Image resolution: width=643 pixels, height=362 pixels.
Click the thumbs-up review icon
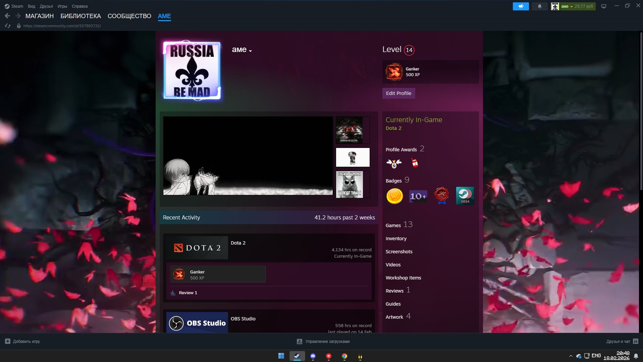(x=173, y=293)
